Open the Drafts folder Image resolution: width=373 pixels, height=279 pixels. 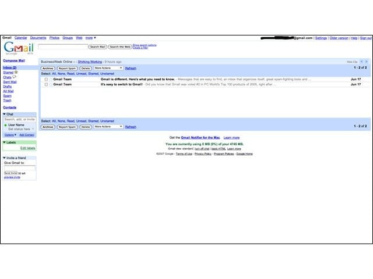pos(7,87)
